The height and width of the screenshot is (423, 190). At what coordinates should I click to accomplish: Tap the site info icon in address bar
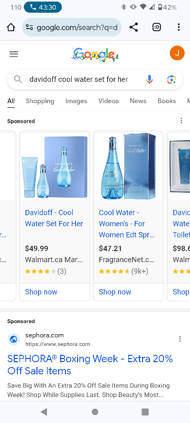(x=30, y=27)
